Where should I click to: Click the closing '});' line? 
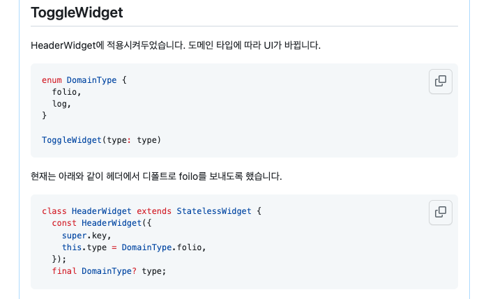point(59,259)
